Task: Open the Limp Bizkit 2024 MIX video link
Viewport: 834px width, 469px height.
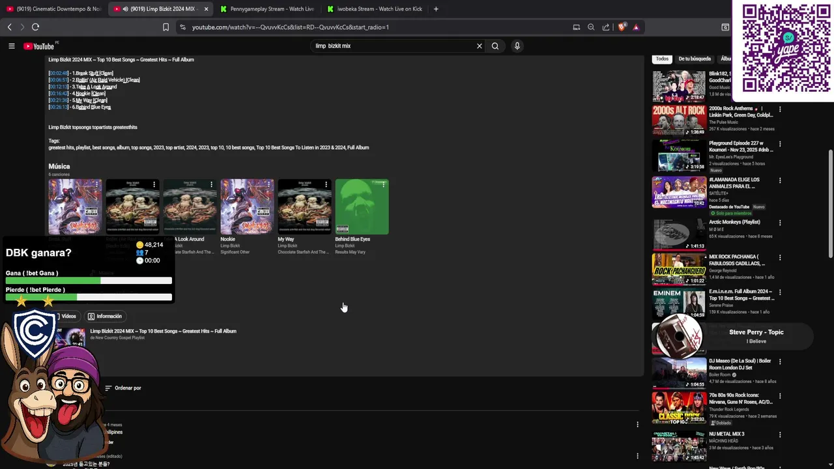Action: click(x=163, y=331)
